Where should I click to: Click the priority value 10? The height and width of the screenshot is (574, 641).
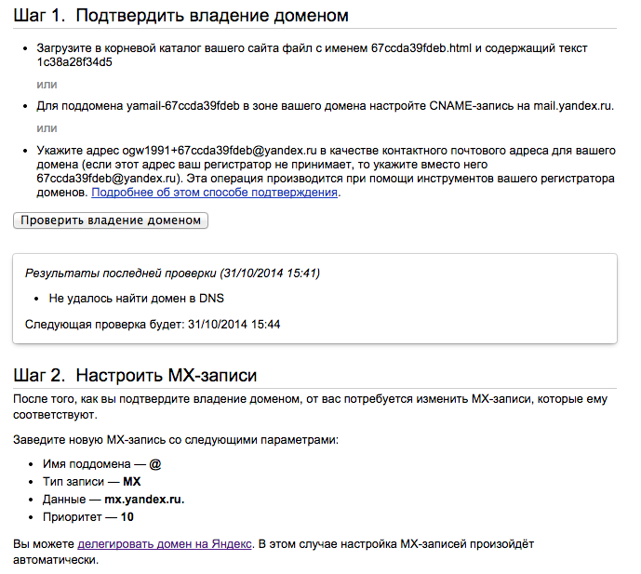[127, 516]
